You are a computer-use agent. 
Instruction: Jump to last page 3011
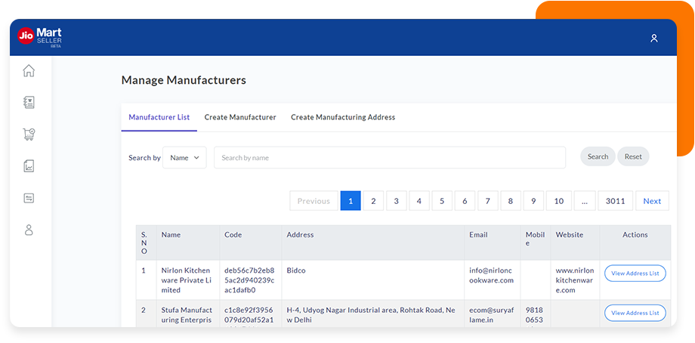click(x=615, y=201)
